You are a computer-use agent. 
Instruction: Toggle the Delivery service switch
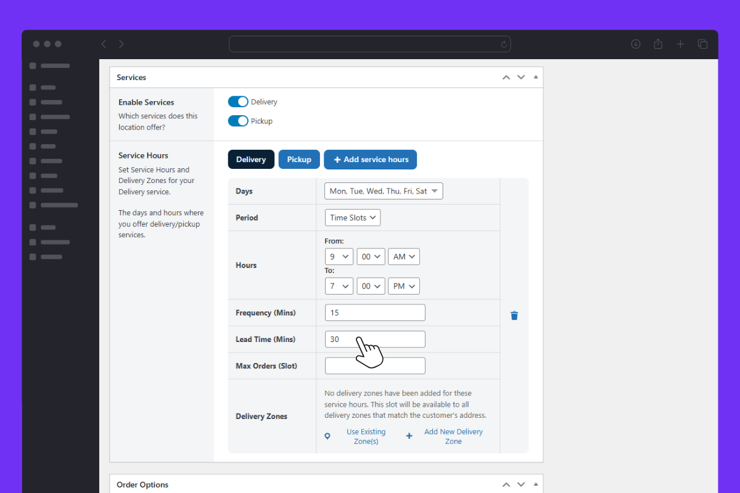click(x=238, y=102)
